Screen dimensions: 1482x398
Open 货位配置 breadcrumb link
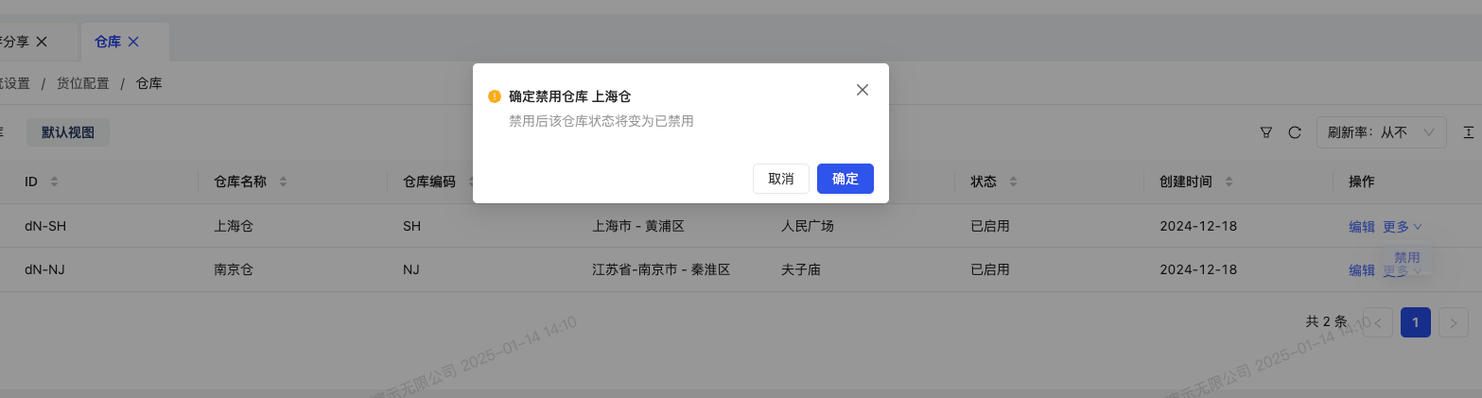[83, 83]
